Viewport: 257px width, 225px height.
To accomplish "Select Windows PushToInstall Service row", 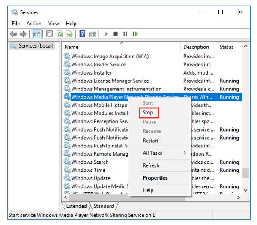I will 100,146.
